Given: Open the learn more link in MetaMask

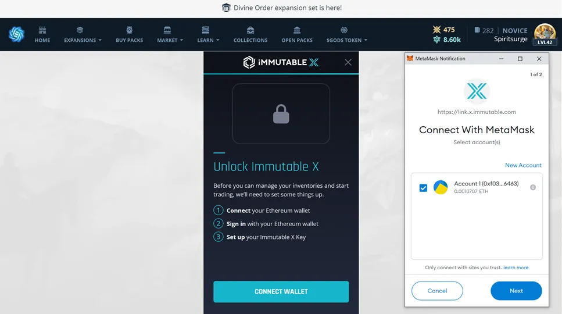Looking at the screenshot, I should [516, 267].
